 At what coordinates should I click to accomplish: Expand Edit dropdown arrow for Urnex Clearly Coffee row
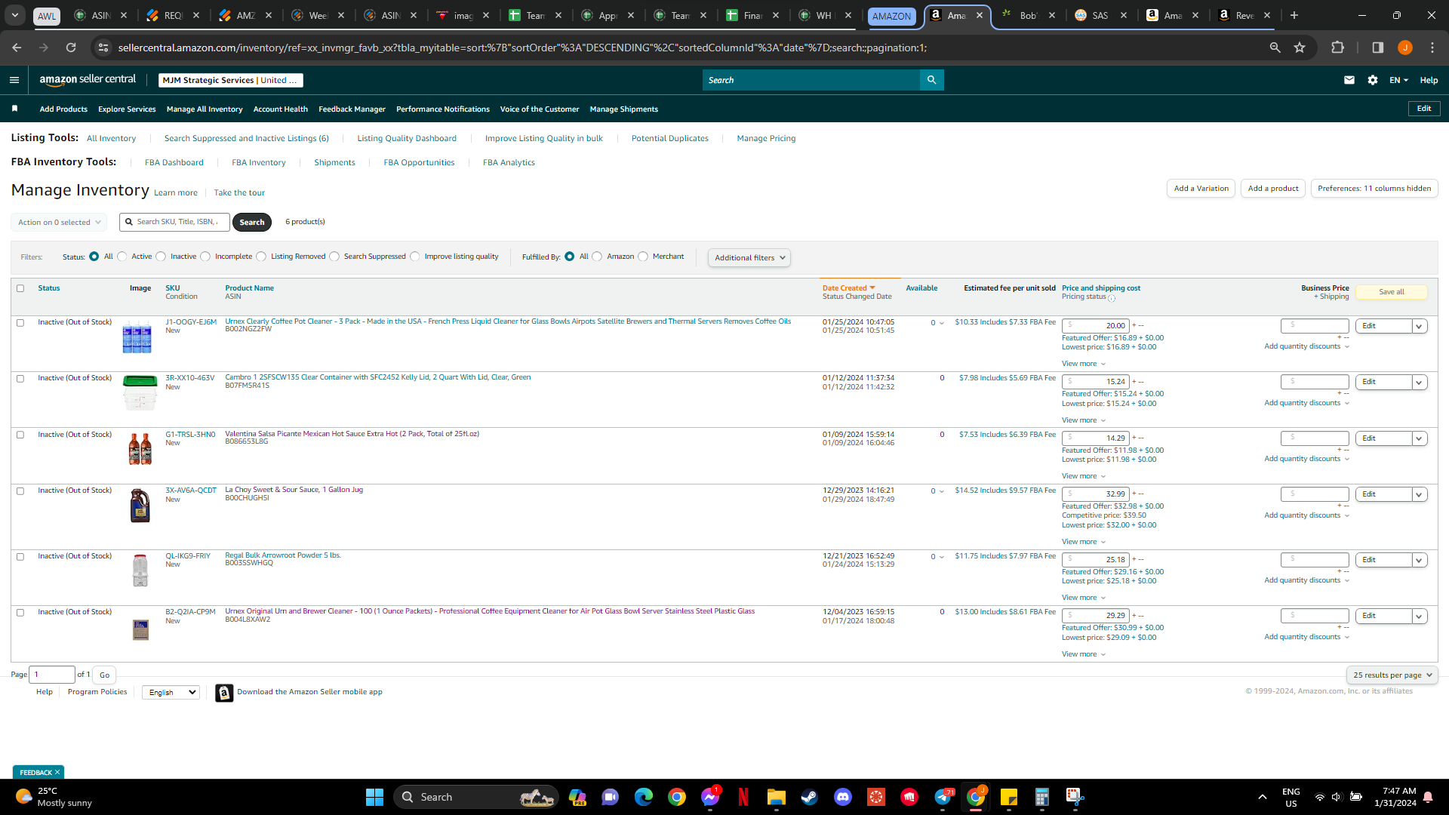[x=1419, y=326]
